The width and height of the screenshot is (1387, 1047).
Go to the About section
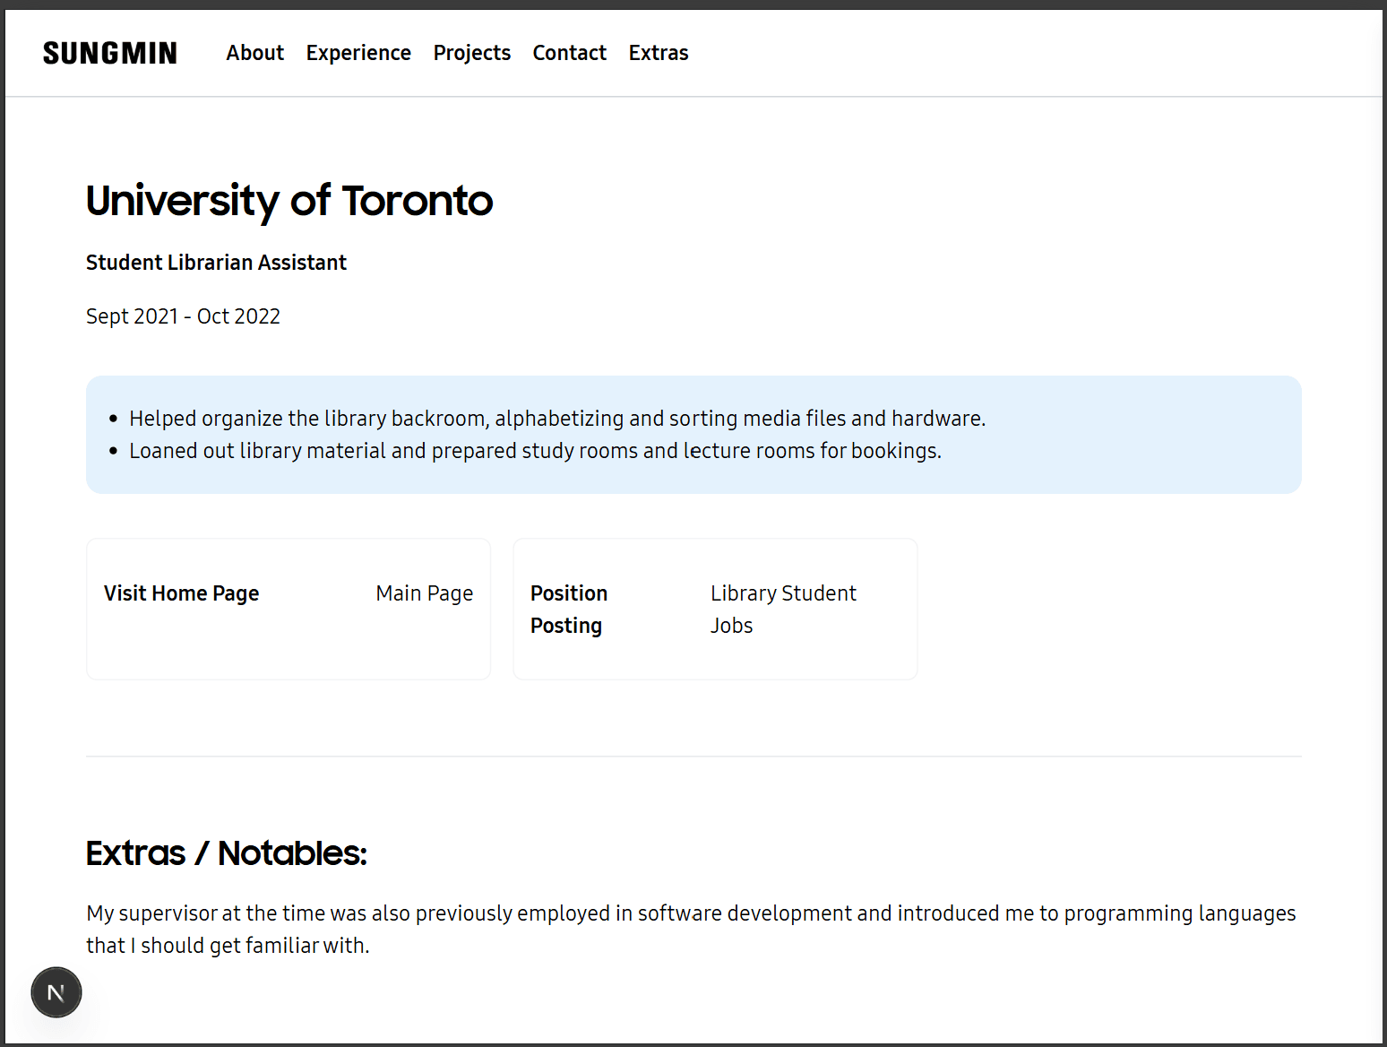tap(254, 53)
